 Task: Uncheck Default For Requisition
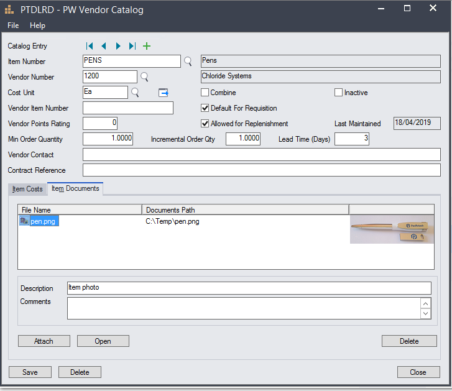(205, 108)
